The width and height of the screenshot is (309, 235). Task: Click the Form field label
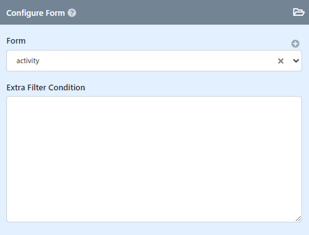pyautogui.click(x=16, y=41)
